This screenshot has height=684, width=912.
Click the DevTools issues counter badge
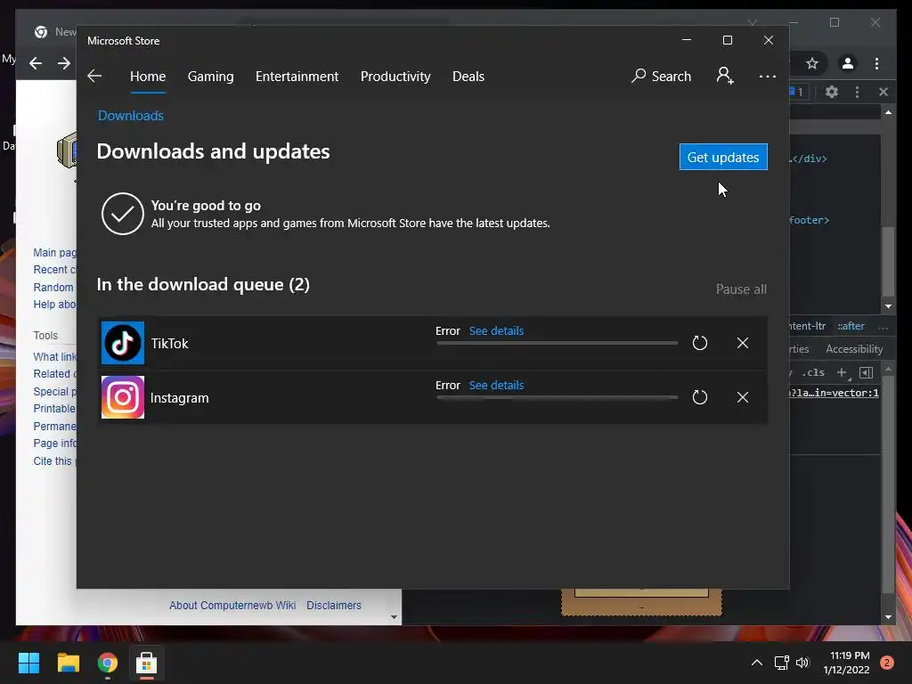[x=796, y=92]
